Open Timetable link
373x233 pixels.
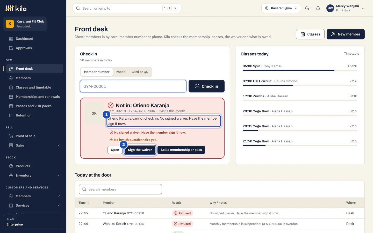352,54
